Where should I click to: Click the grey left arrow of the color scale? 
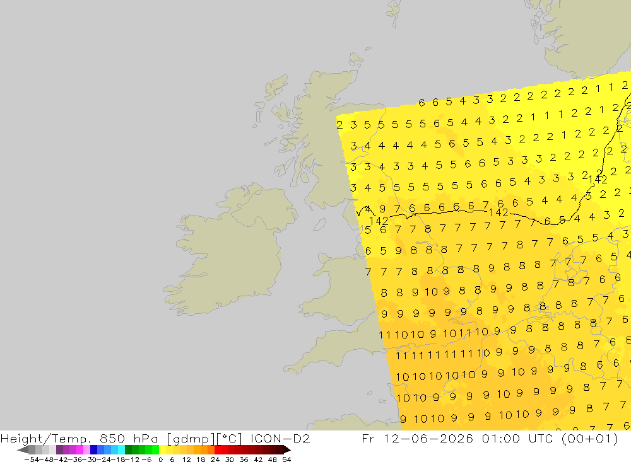(23, 450)
